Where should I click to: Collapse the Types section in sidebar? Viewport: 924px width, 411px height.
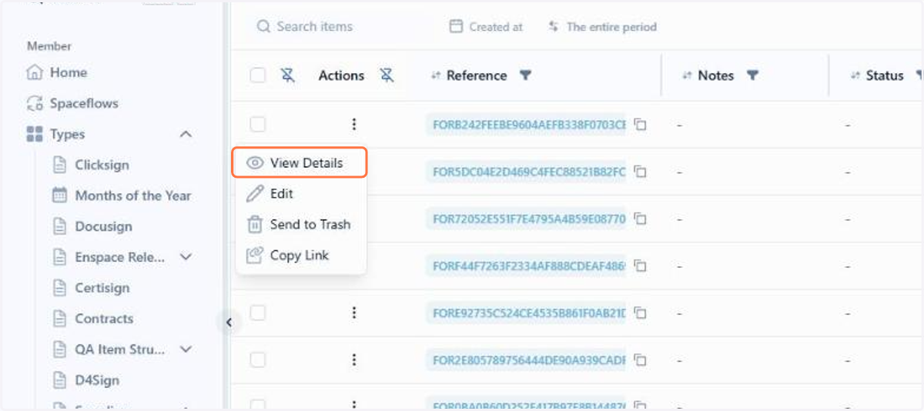pos(186,134)
